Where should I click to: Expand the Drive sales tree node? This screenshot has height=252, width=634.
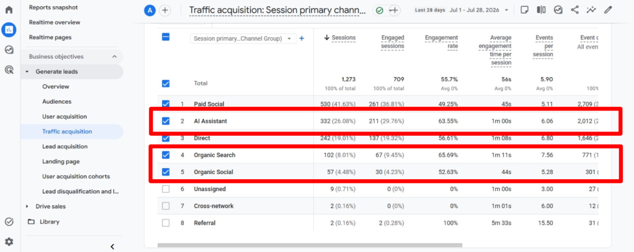(27, 206)
